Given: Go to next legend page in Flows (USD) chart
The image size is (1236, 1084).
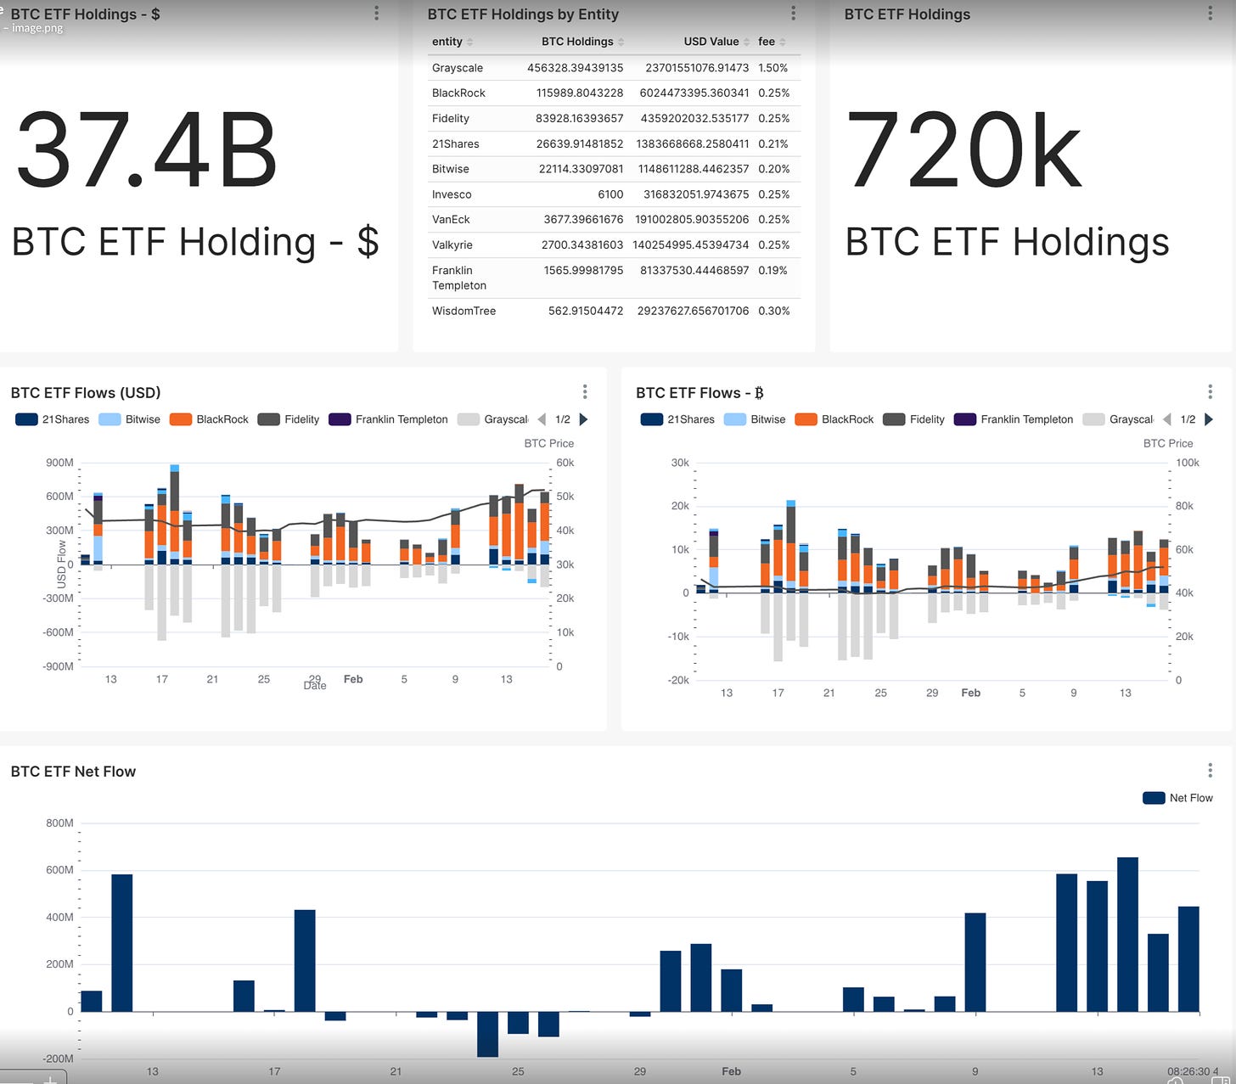Looking at the screenshot, I should tap(583, 419).
